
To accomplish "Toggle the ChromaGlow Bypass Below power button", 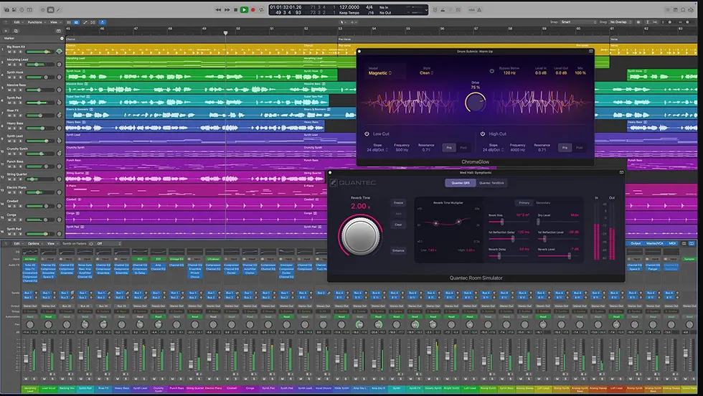I will click(492, 71).
